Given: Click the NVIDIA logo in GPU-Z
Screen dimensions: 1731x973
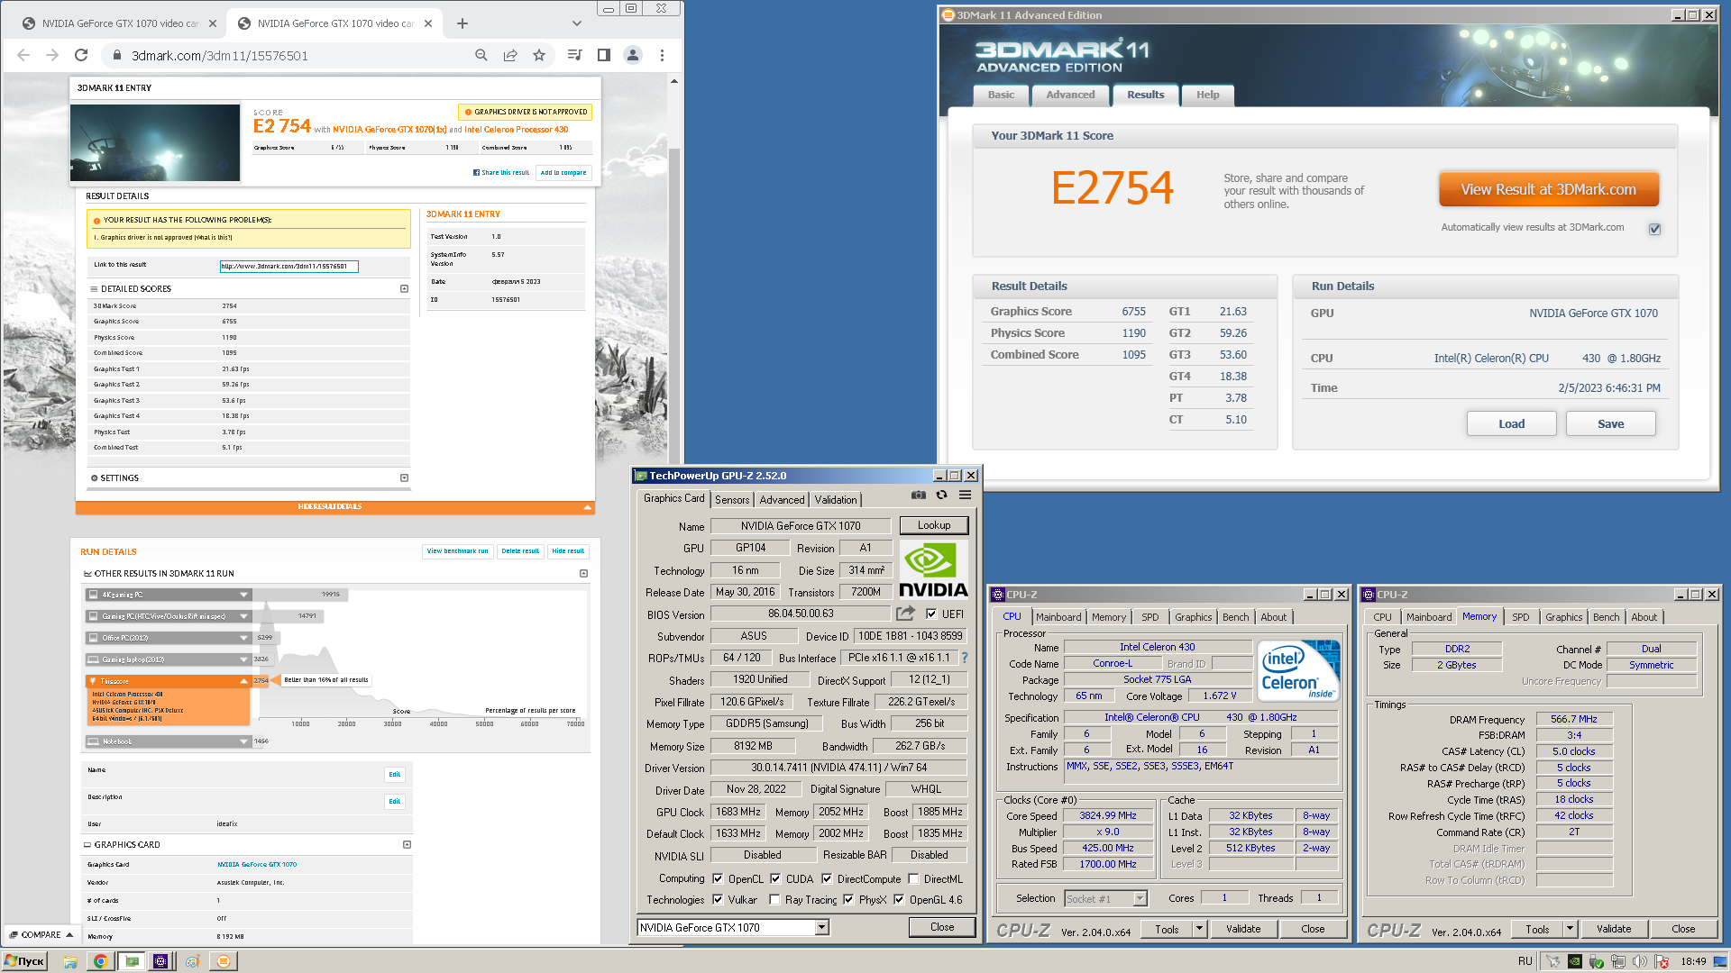Looking at the screenshot, I should pyautogui.click(x=933, y=570).
